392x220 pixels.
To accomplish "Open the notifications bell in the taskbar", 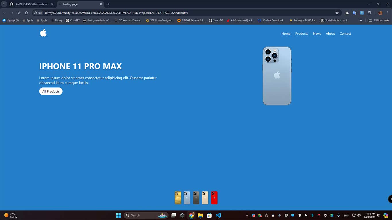I will coord(379,215).
